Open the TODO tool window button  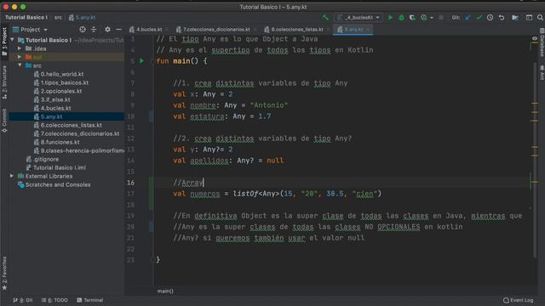tap(54, 300)
